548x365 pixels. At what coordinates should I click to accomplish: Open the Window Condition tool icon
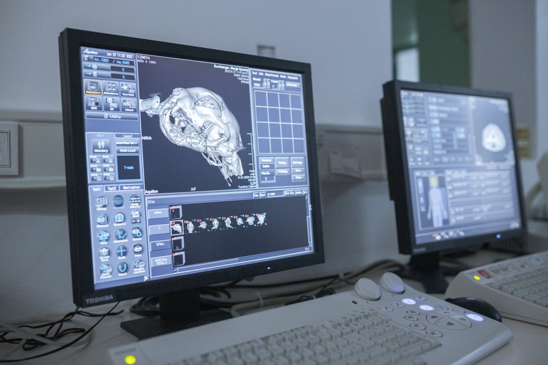[x=139, y=266]
